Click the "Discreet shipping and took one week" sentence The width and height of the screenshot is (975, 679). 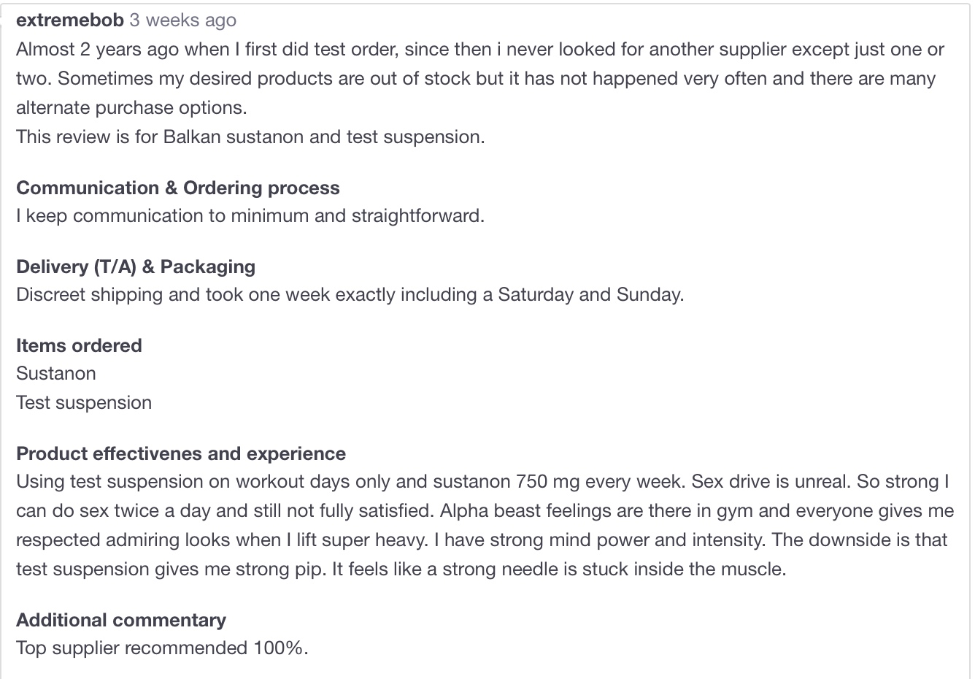[350, 294]
